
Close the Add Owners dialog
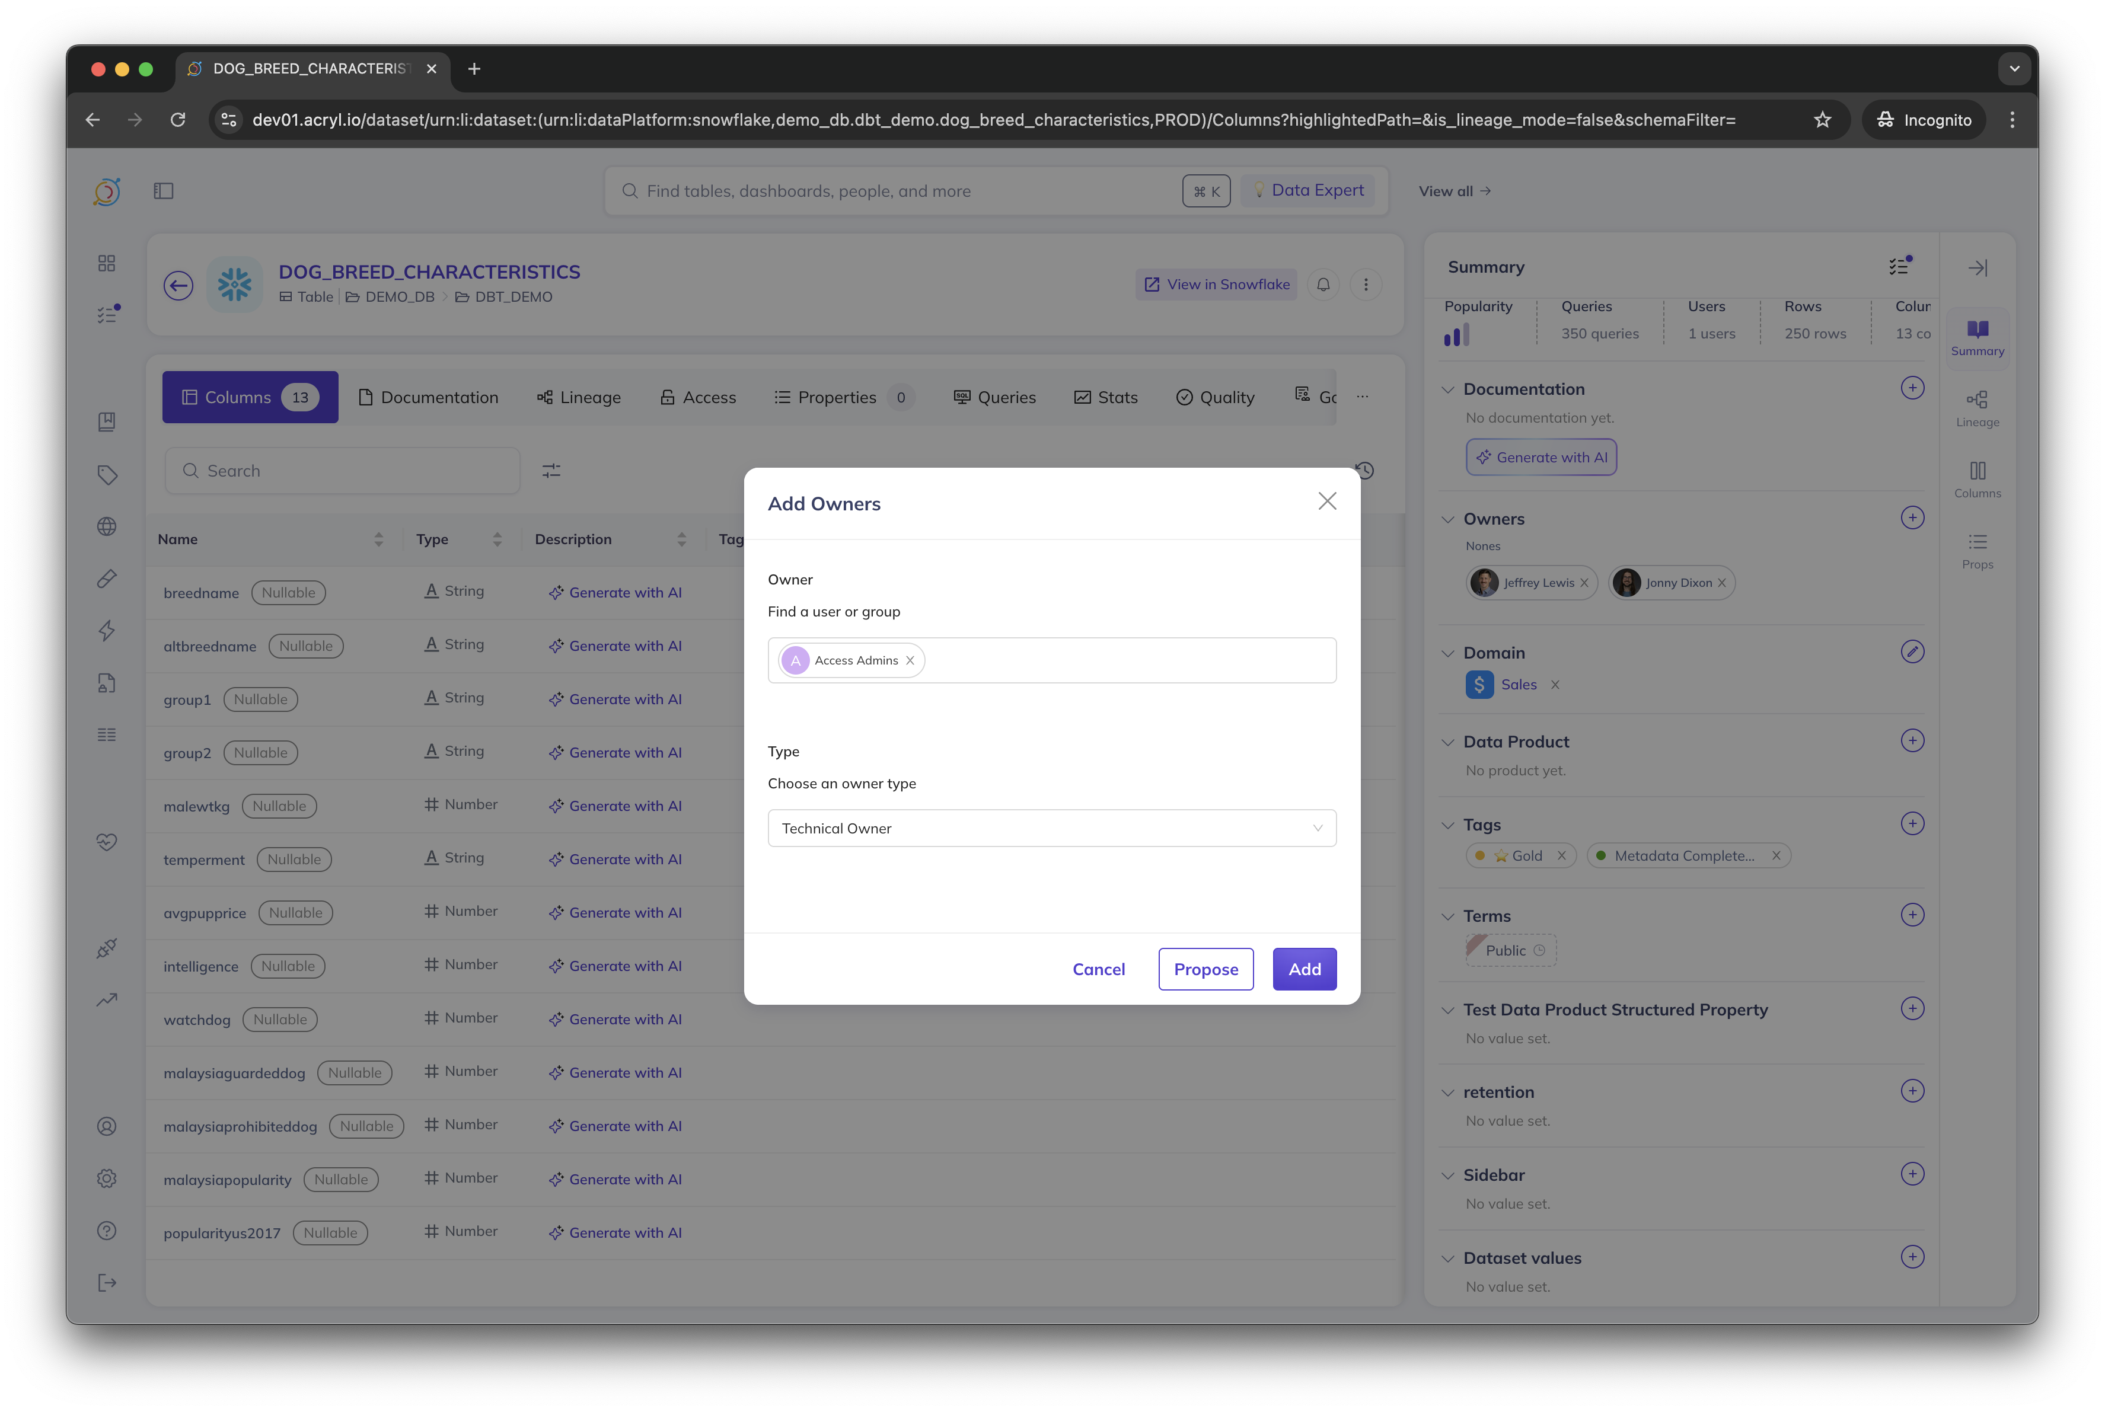tap(1327, 501)
